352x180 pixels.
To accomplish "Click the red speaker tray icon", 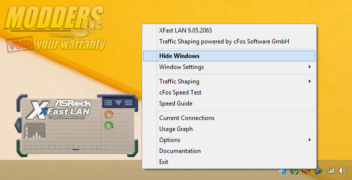I will (x=306, y=171).
